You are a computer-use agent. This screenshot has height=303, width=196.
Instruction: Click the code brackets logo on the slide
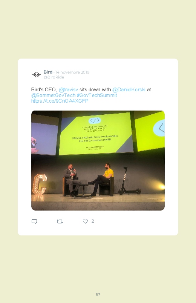[x=95, y=121]
